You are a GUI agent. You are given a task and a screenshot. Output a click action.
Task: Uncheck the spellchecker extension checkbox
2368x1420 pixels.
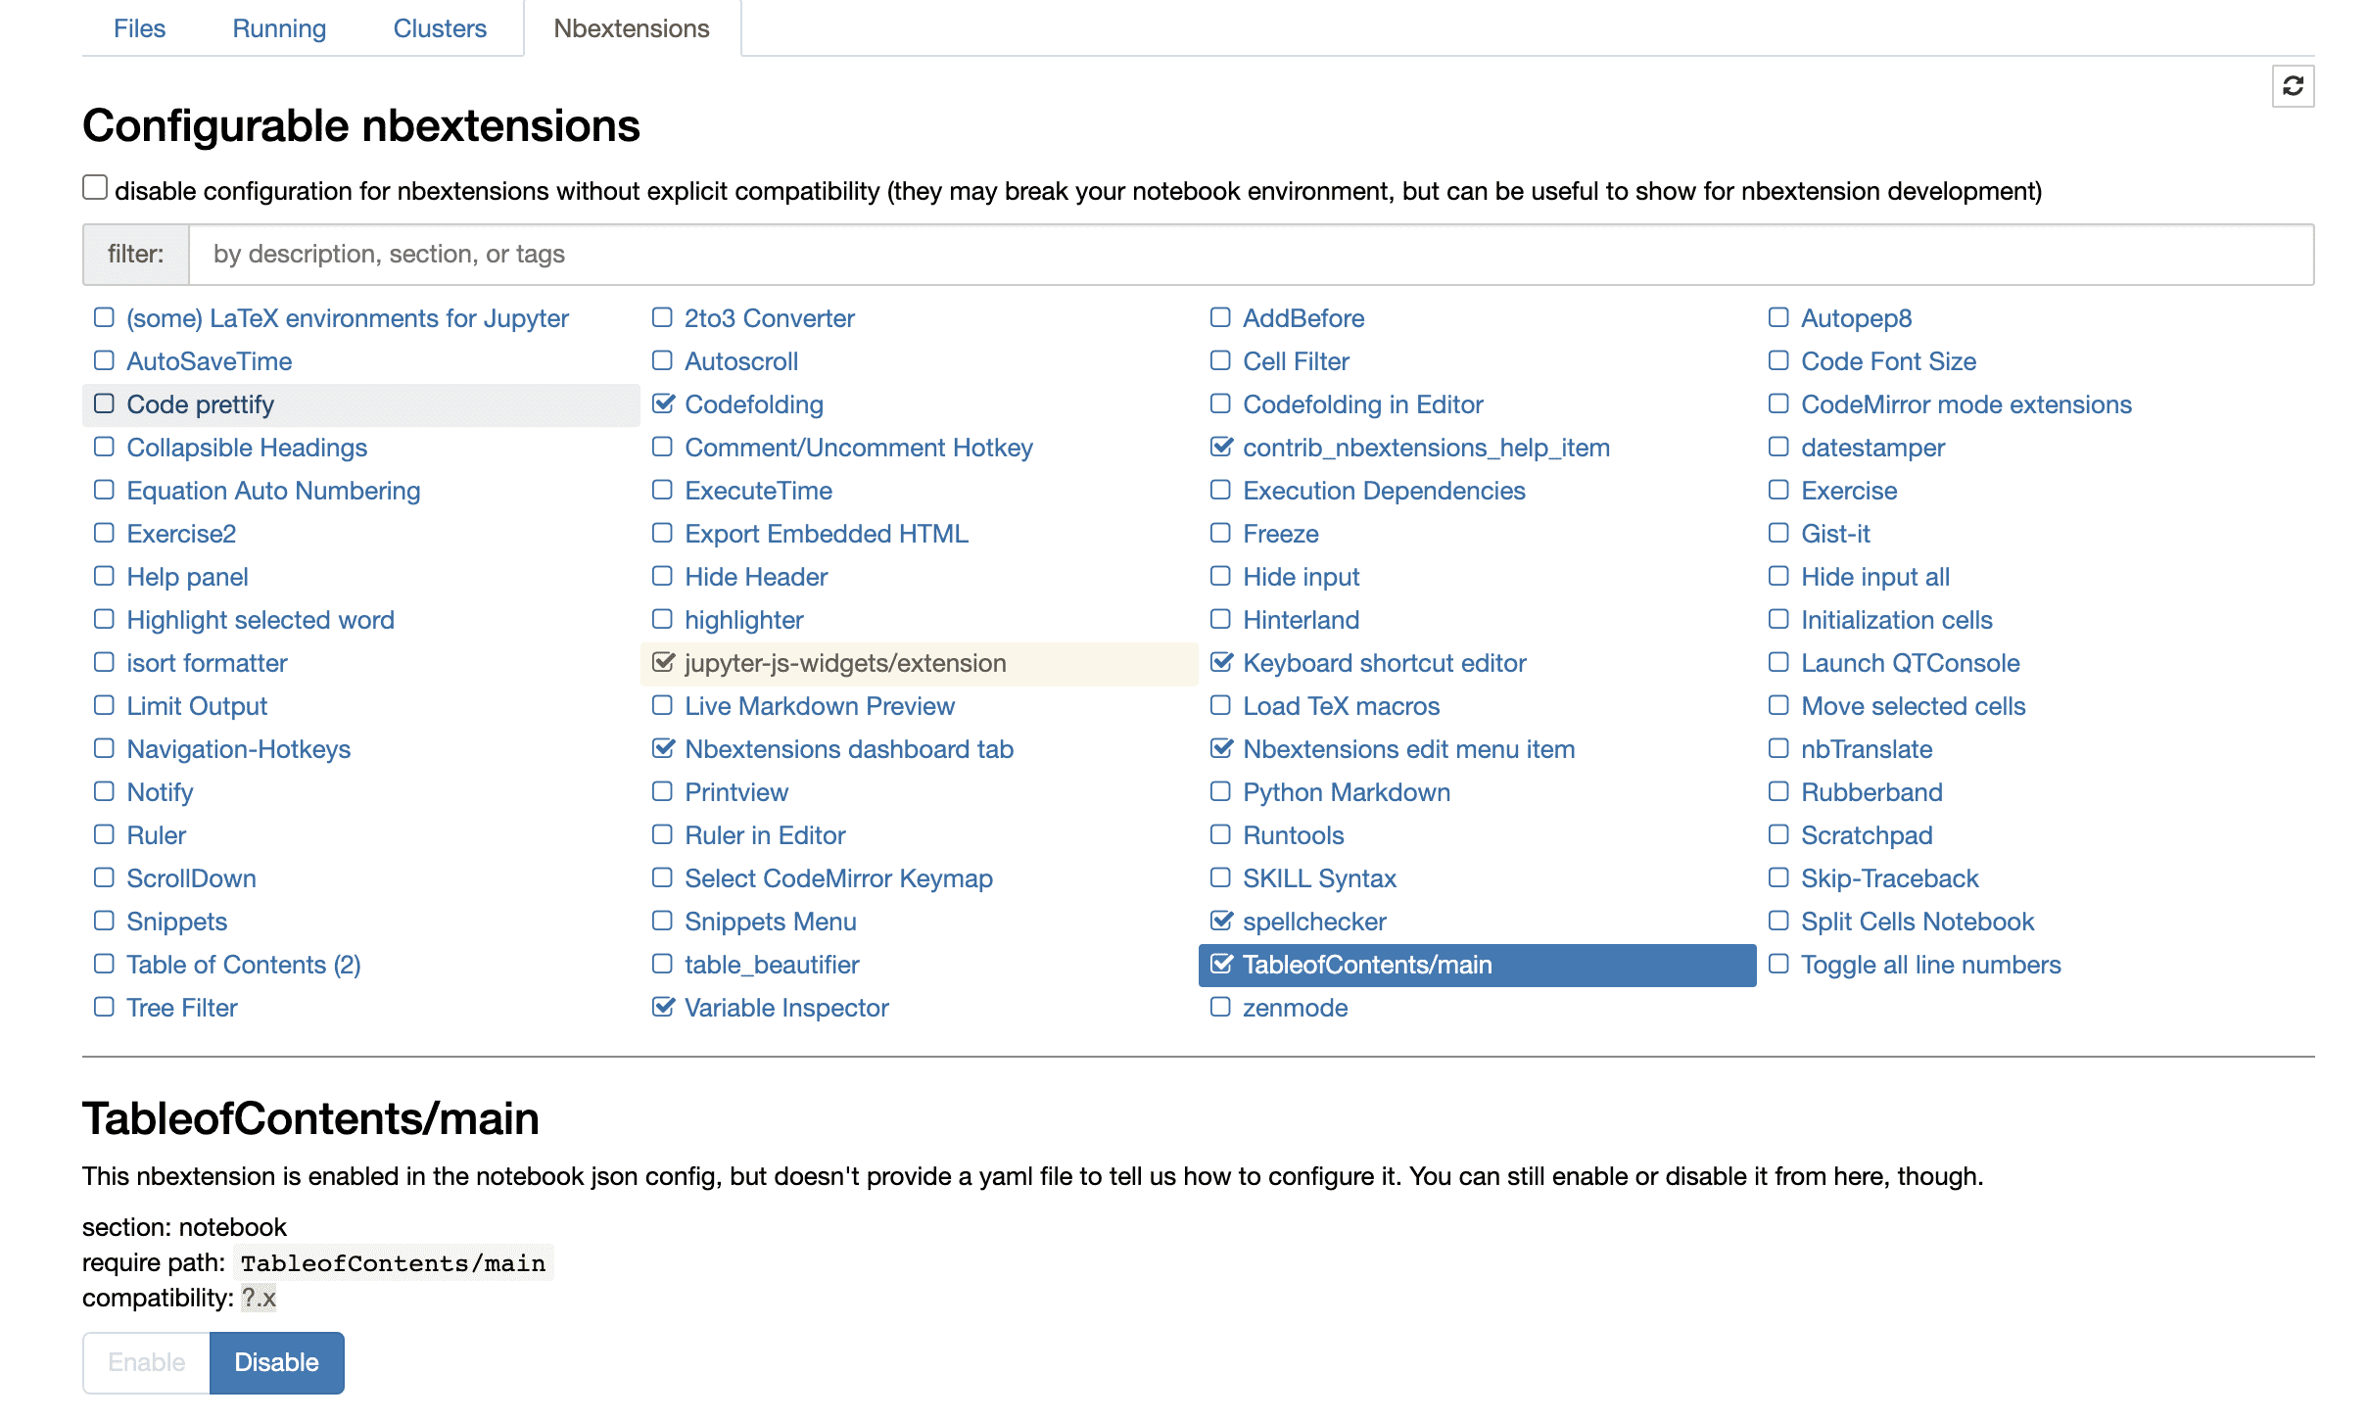point(1221,922)
